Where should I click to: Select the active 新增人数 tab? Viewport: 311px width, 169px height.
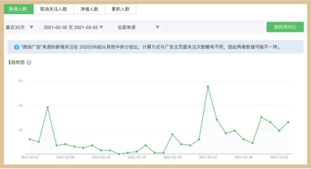[18, 9]
